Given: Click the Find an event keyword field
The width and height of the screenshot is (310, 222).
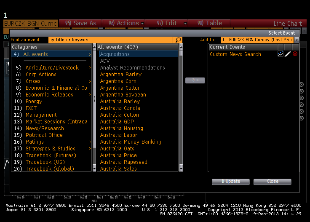Looking at the screenshot, I should [110, 40].
